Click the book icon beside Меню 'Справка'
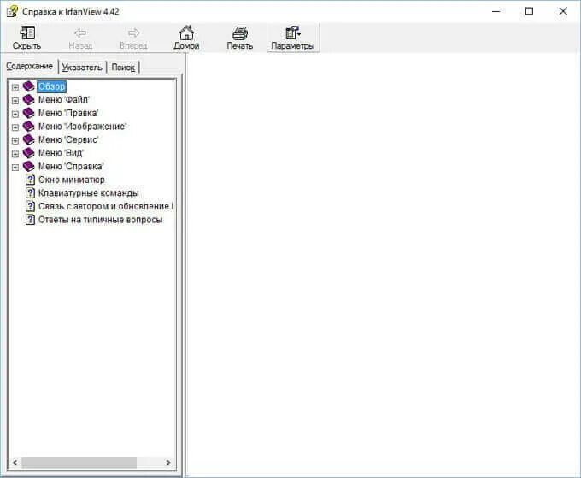 click(28, 167)
